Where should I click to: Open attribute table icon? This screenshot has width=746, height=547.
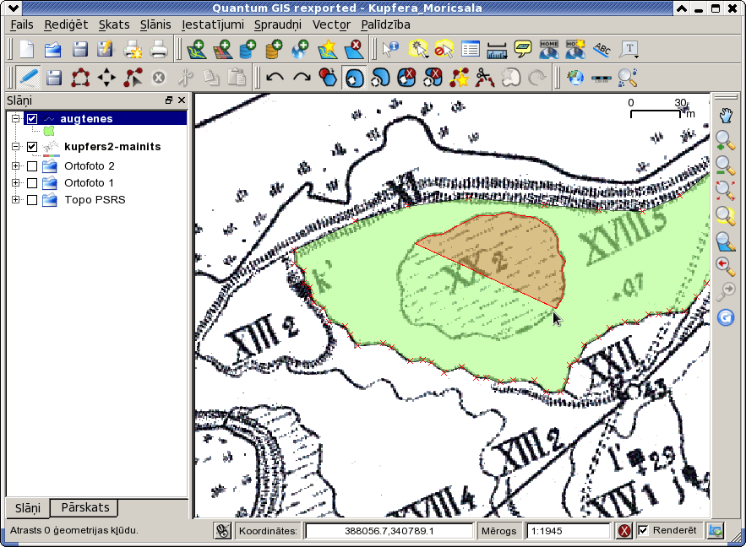(x=470, y=49)
